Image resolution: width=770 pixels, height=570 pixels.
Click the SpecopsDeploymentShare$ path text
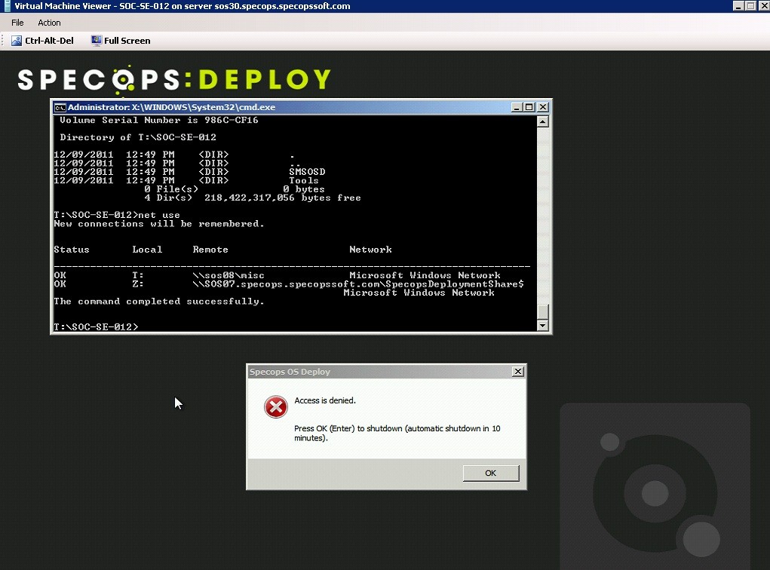coord(358,284)
